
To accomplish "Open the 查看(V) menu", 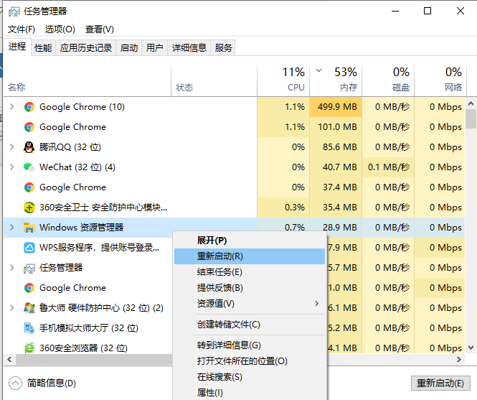I will pyautogui.click(x=100, y=29).
